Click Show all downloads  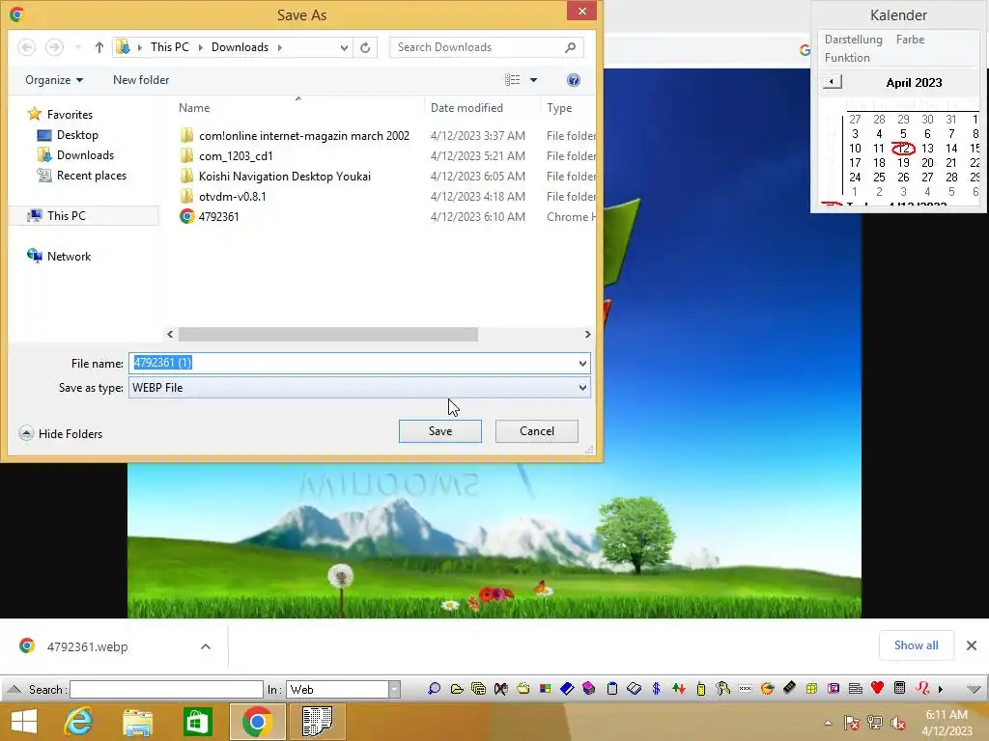click(x=916, y=645)
